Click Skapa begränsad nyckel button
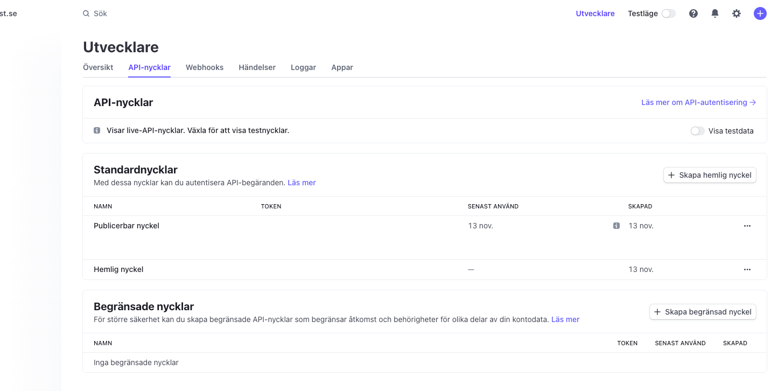The image size is (771, 391). click(x=703, y=312)
